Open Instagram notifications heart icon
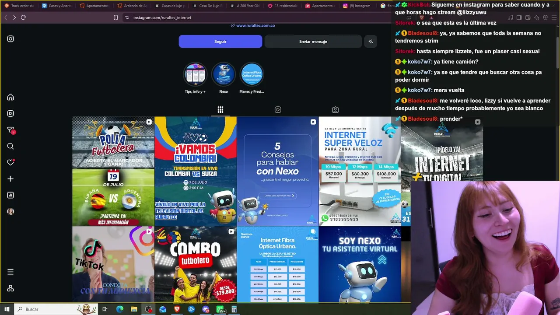The width and height of the screenshot is (560, 315). pos(11,162)
